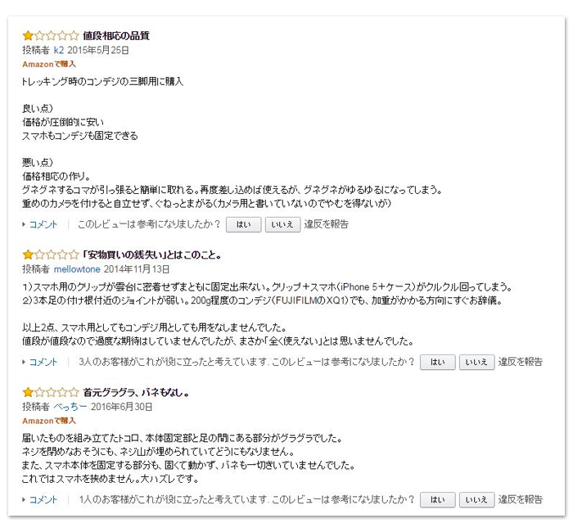
Task: Mark mellowtone's review helpful with はい
Action: tap(437, 362)
